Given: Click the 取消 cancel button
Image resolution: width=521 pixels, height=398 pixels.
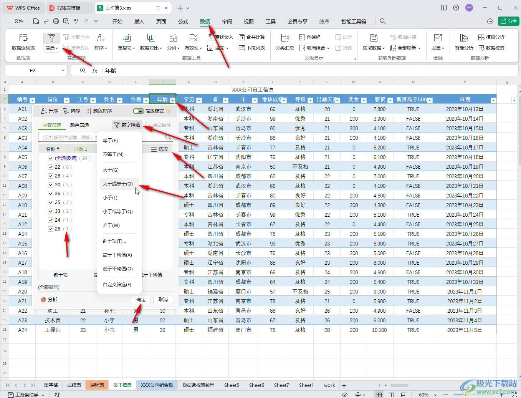Looking at the screenshot, I should click(163, 300).
